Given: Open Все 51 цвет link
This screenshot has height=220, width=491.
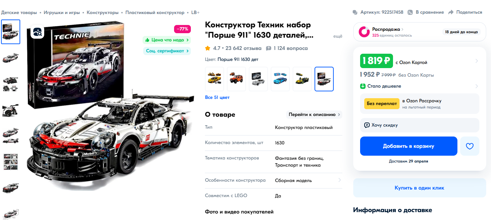Looking at the screenshot, I should pyautogui.click(x=217, y=98).
